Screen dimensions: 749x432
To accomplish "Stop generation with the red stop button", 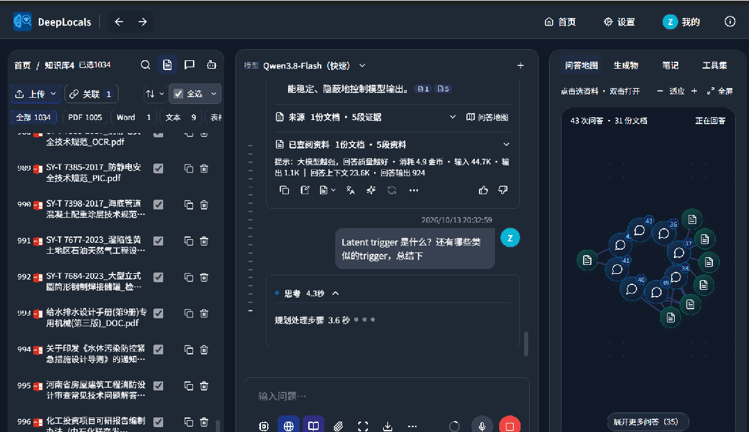I will click(x=510, y=426).
